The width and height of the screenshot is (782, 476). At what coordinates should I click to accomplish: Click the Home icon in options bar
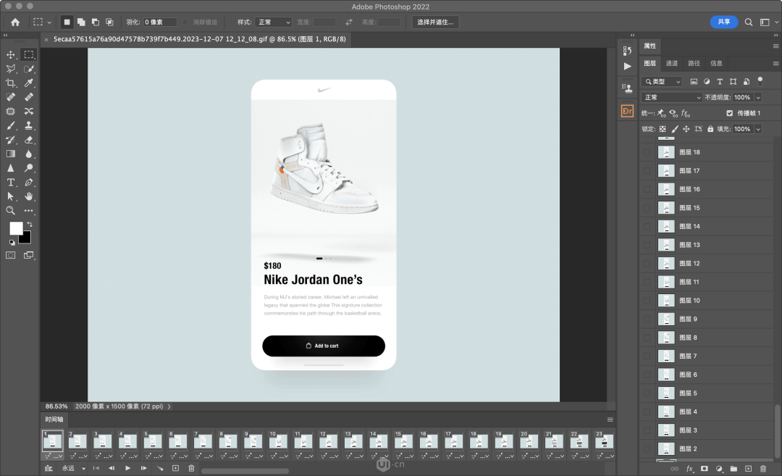[x=15, y=22]
